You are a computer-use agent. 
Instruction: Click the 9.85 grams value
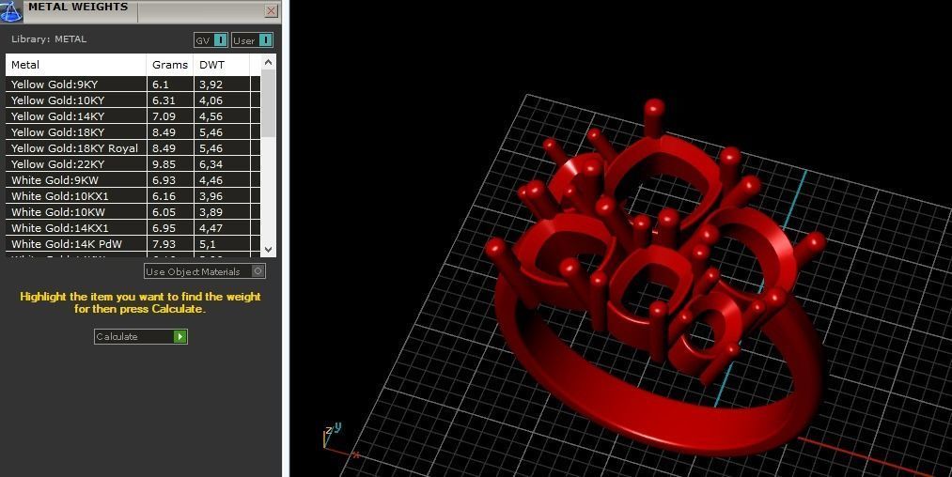tap(164, 164)
